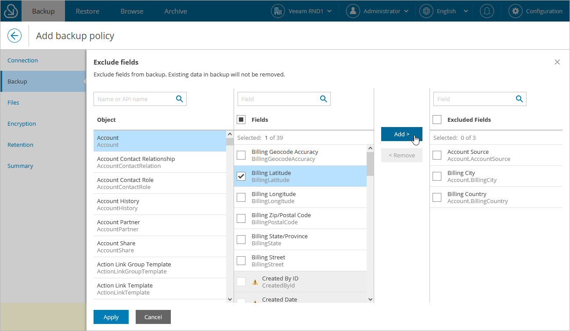Click the Administrator user icon
The image size is (570, 331).
pyautogui.click(x=353, y=11)
